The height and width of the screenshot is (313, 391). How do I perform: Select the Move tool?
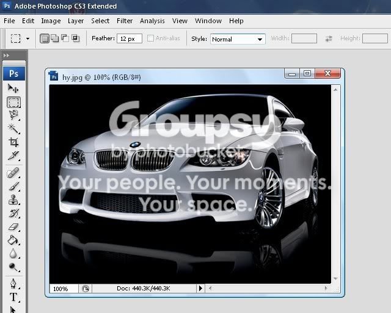tap(13, 88)
